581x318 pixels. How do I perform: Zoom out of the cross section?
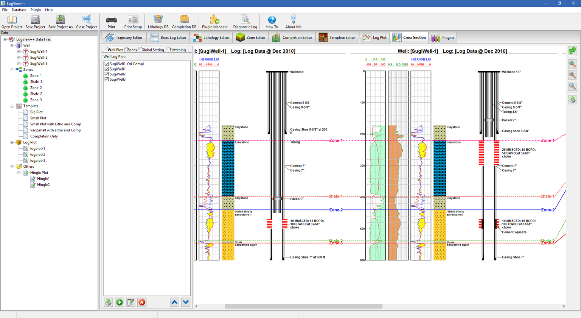pos(572,75)
